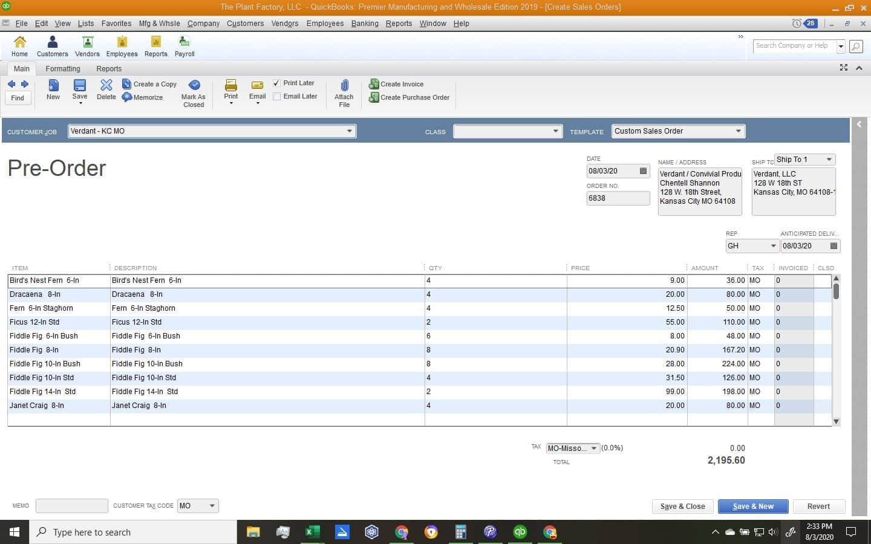Open anticipated delivery calendar icon
The image size is (871, 544).
[834, 246]
